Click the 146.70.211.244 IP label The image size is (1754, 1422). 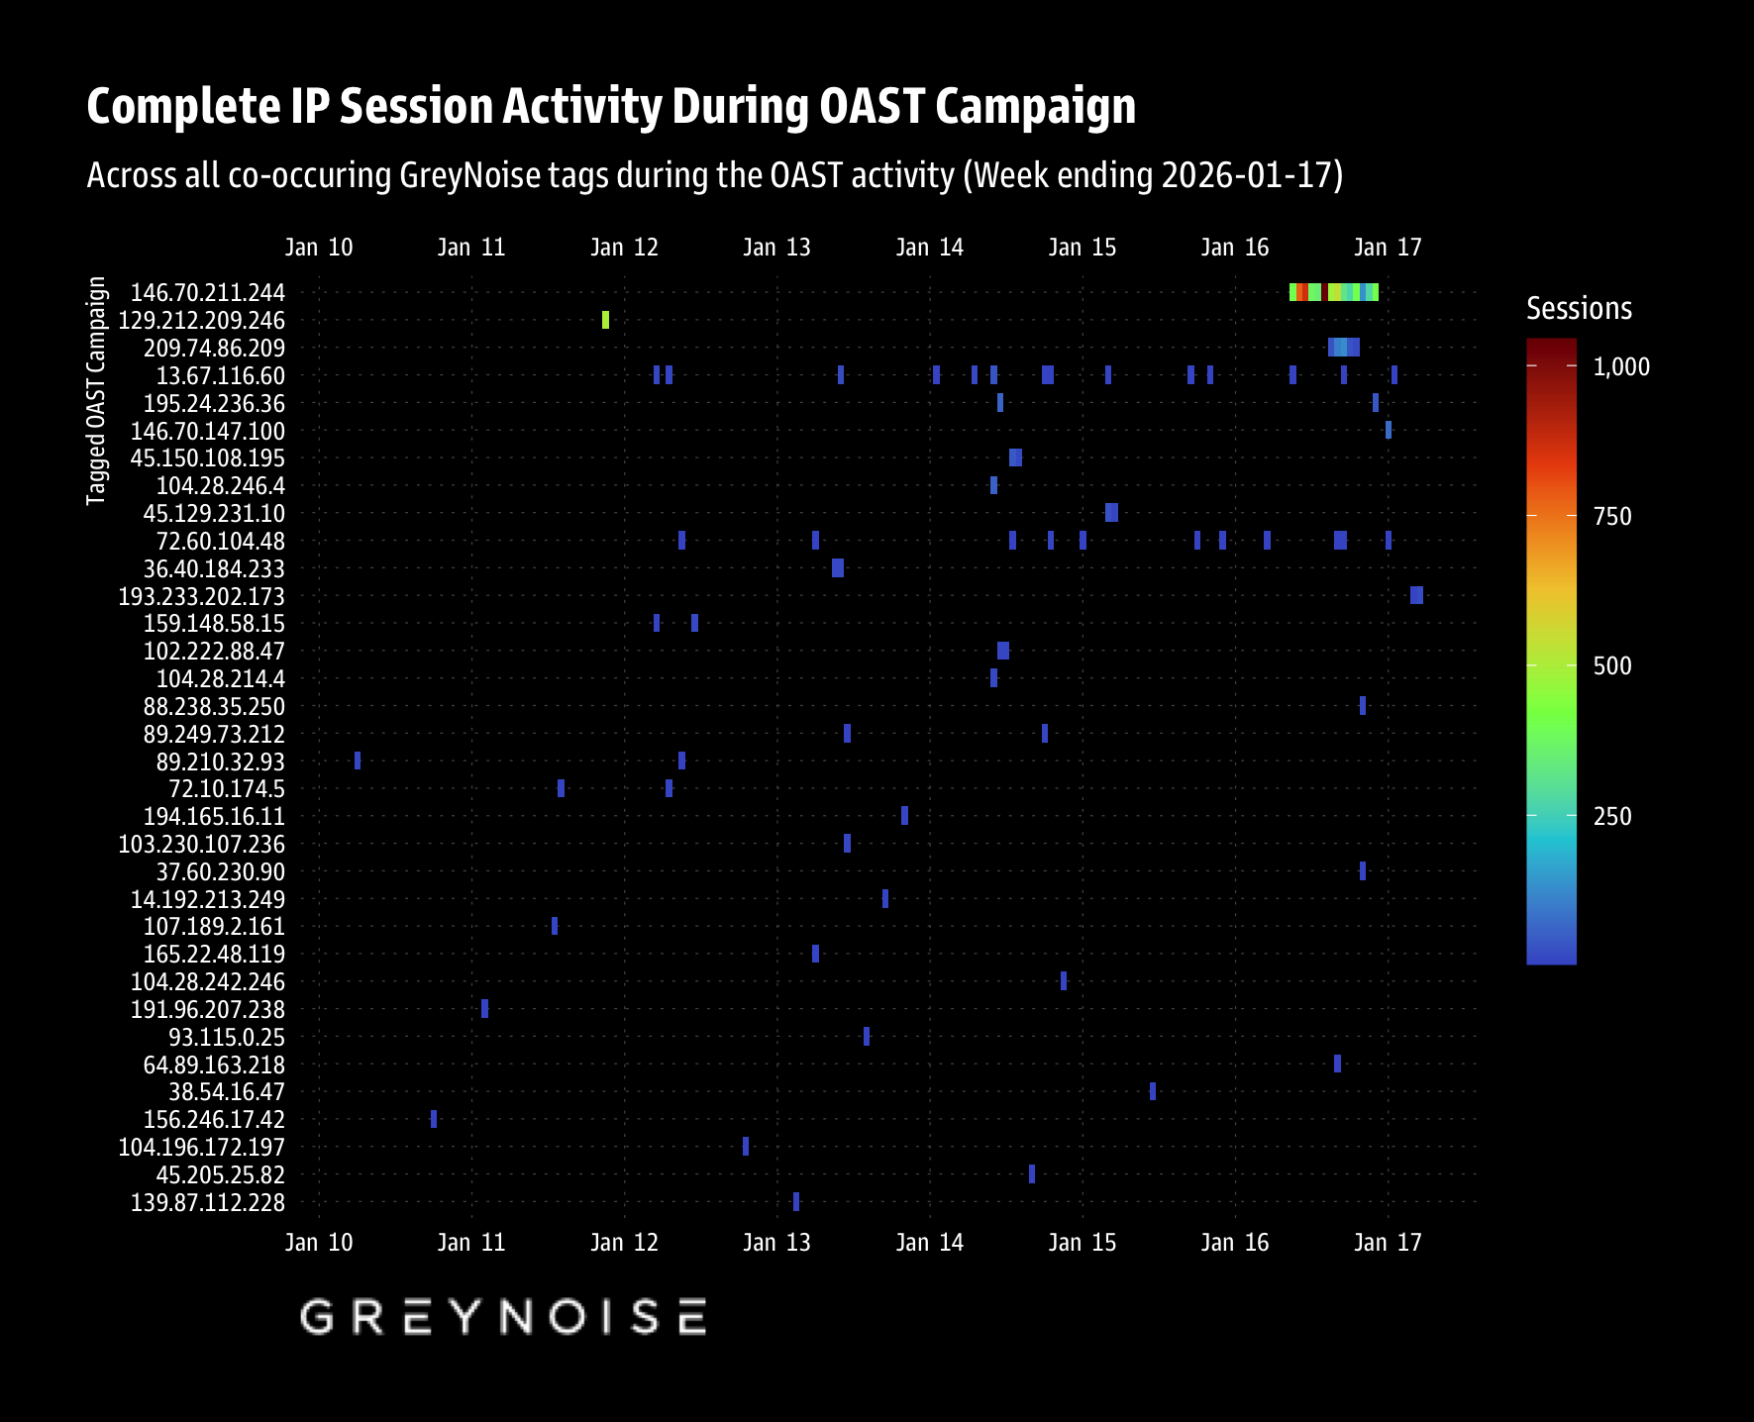[x=207, y=293]
